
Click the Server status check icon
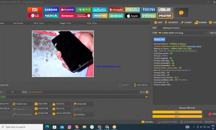(147, 92)
